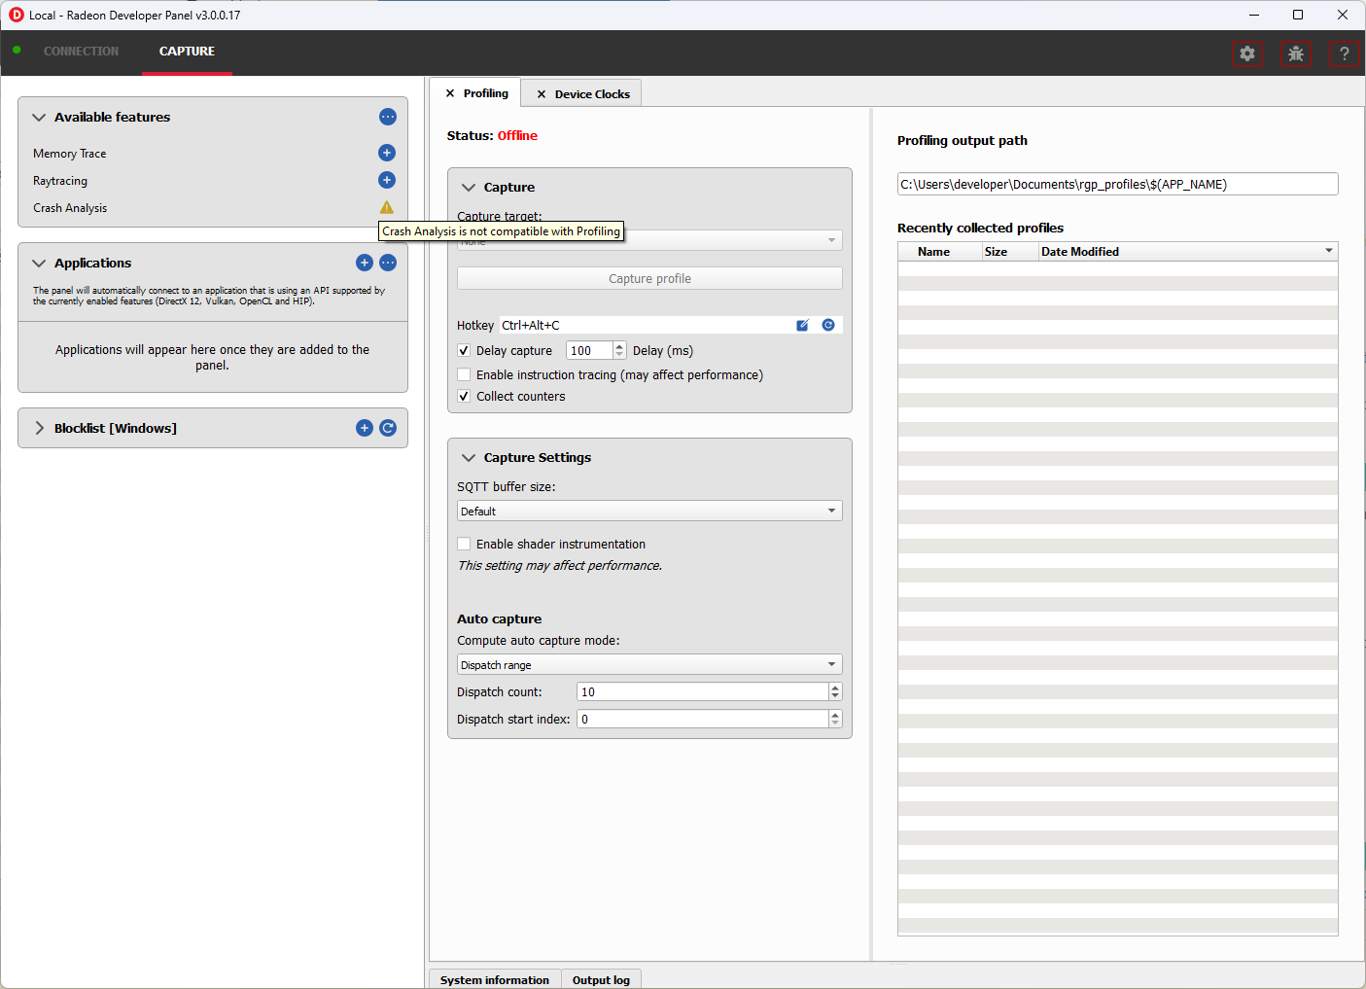Select the Memory Trace feature label

pos(70,154)
